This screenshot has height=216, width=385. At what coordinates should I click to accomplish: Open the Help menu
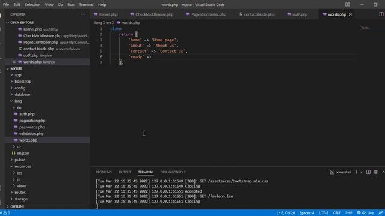[x=102, y=5]
